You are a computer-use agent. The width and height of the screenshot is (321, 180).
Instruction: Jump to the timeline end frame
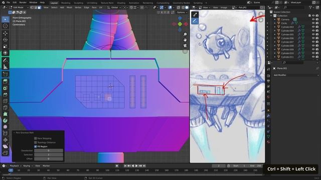point(144,166)
